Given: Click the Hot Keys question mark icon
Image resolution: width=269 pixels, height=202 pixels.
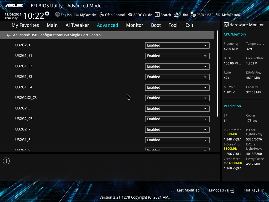Looking at the screenshot, I should 262,190.
